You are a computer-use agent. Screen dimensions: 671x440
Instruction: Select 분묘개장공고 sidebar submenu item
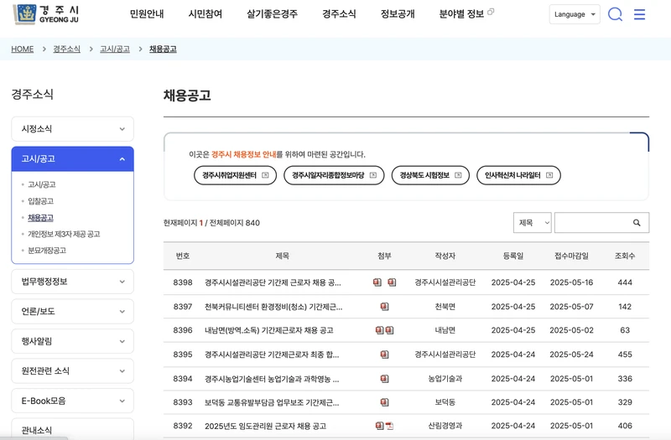[47, 251]
